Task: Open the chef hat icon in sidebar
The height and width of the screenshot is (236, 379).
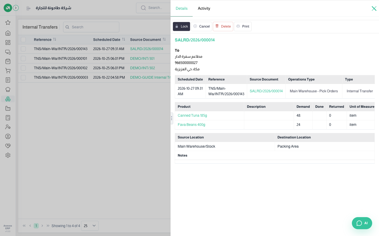Action: (x=8, y=89)
